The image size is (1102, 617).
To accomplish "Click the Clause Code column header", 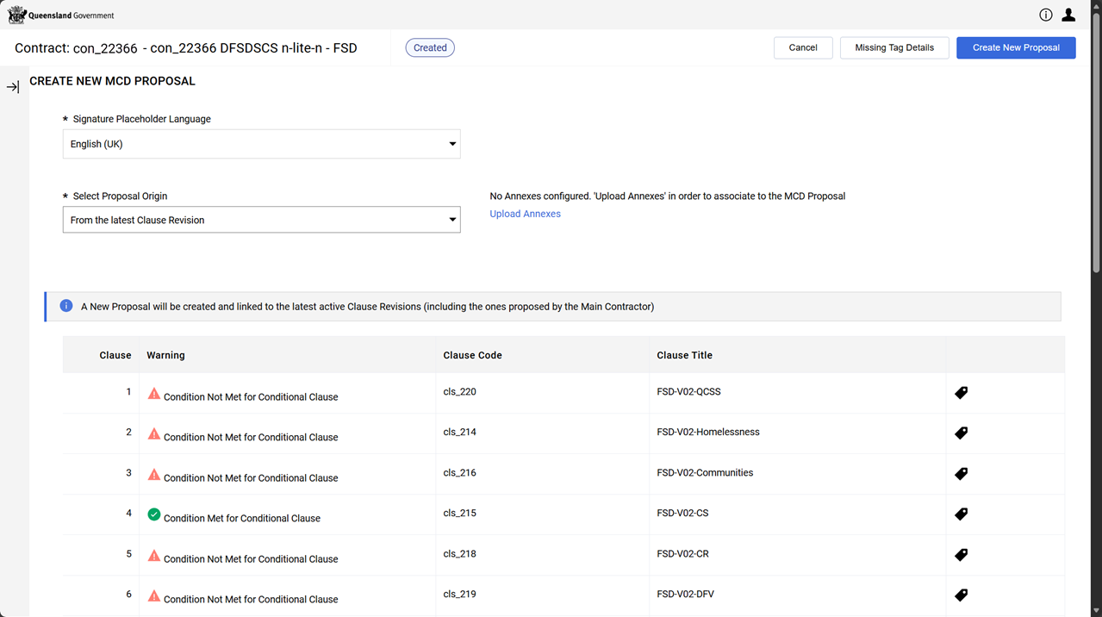I will coord(472,355).
